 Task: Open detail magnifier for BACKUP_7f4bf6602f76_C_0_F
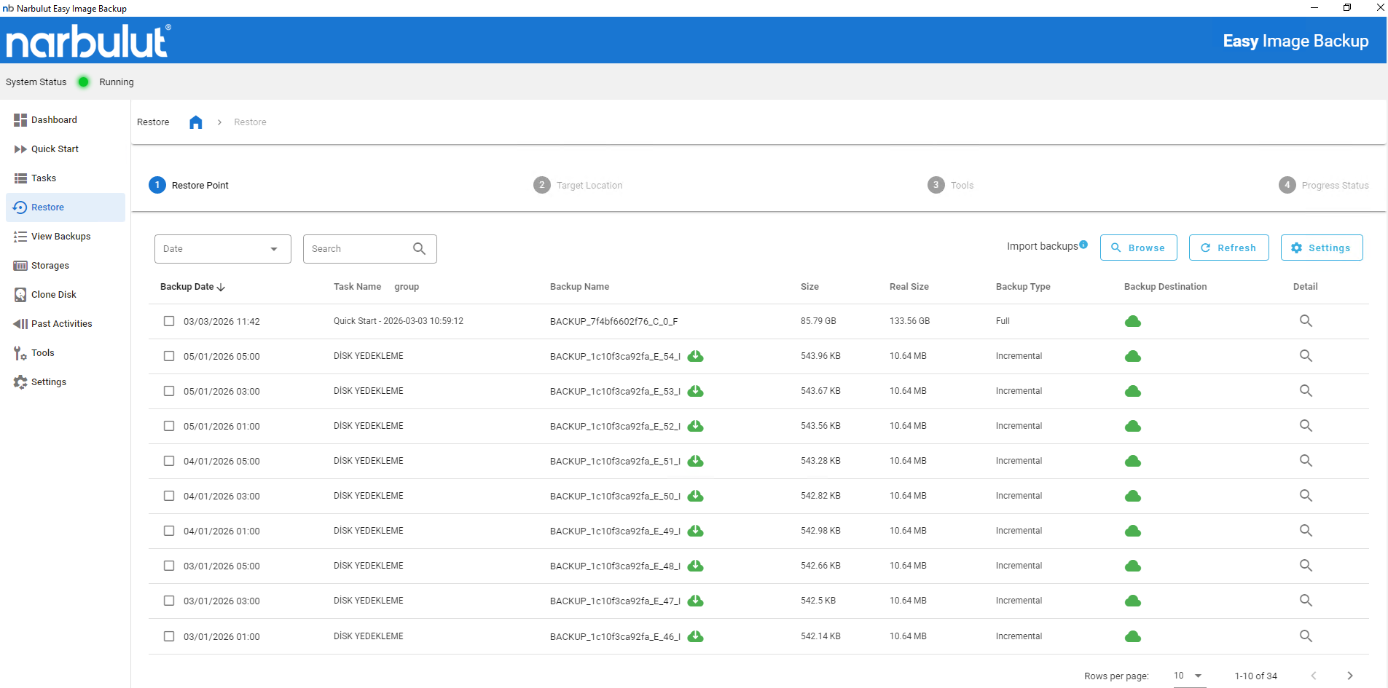click(1306, 321)
